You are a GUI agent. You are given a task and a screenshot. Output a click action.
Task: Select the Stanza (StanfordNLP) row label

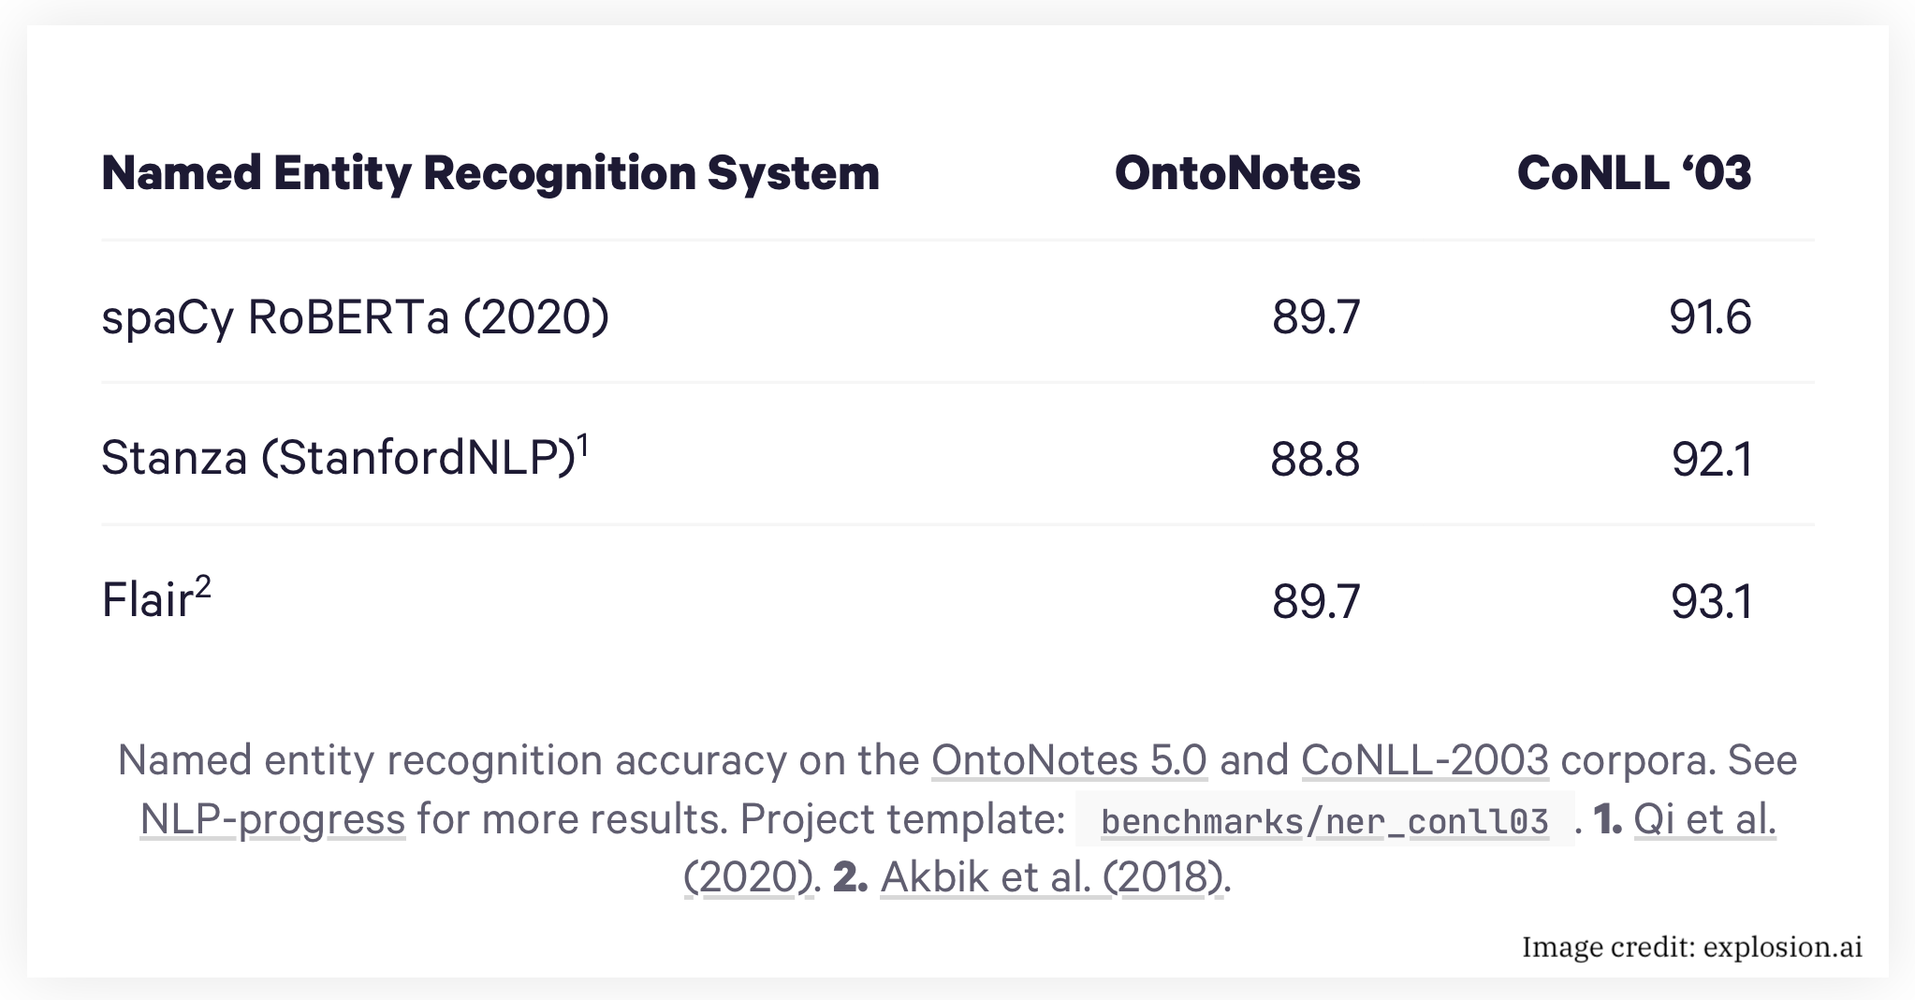(337, 459)
